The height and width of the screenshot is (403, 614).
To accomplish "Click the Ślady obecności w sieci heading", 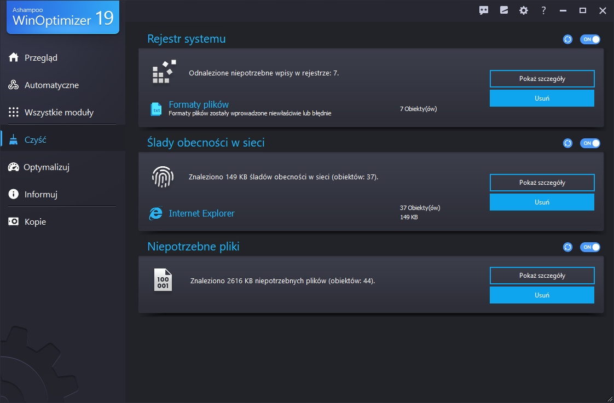I will click(x=206, y=142).
